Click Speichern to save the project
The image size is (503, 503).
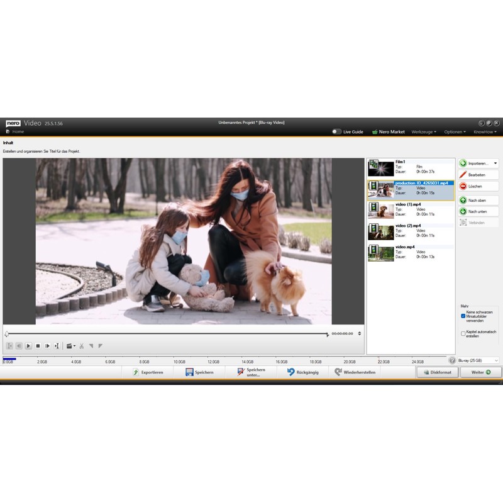pyautogui.click(x=199, y=372)
